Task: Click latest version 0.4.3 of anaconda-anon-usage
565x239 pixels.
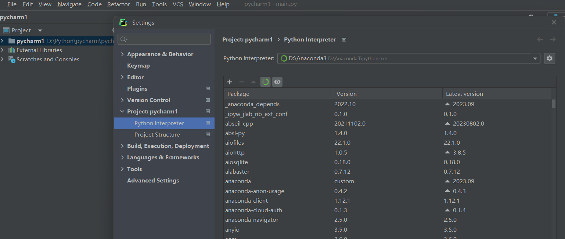Action: click(x=460, y=191)
